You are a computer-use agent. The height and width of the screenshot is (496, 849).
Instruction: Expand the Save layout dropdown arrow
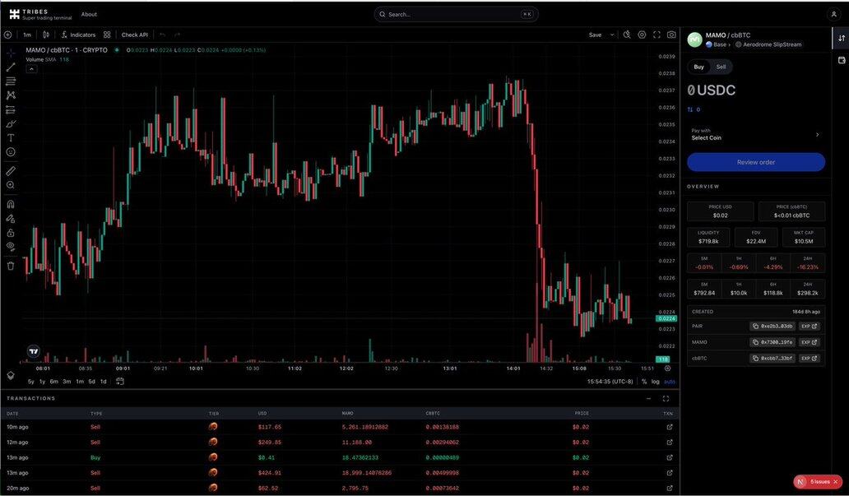pos(612,35)
